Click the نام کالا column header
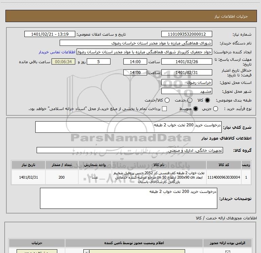Image resolution: width=261 pixels, height=253 pixels. [159, 165]
